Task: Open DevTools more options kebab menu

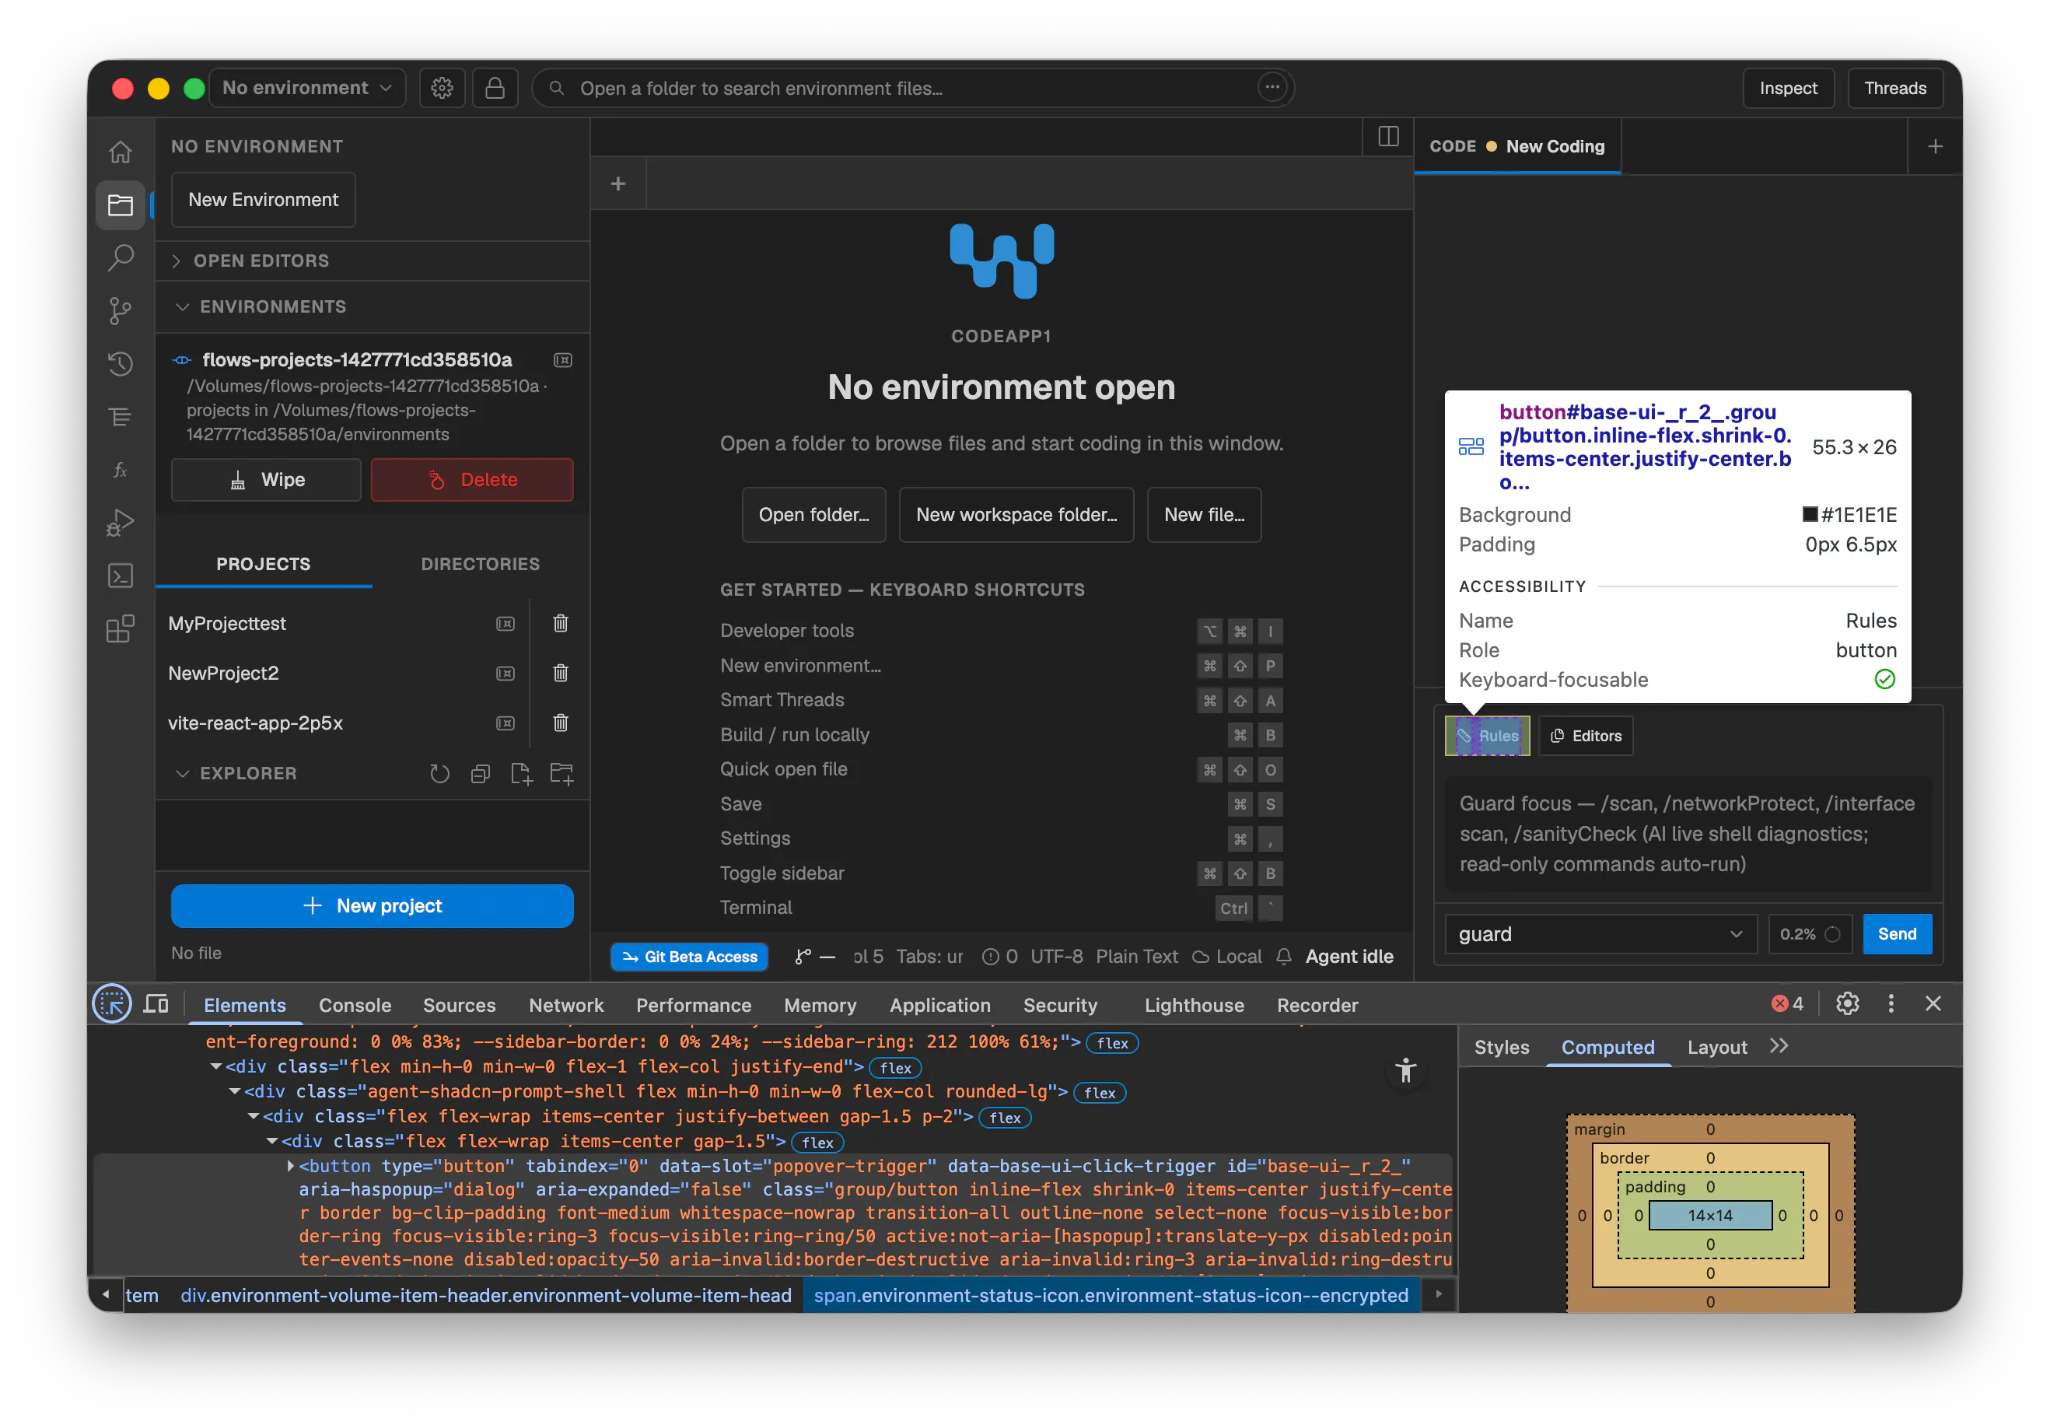Action: pos(1890,1004)
